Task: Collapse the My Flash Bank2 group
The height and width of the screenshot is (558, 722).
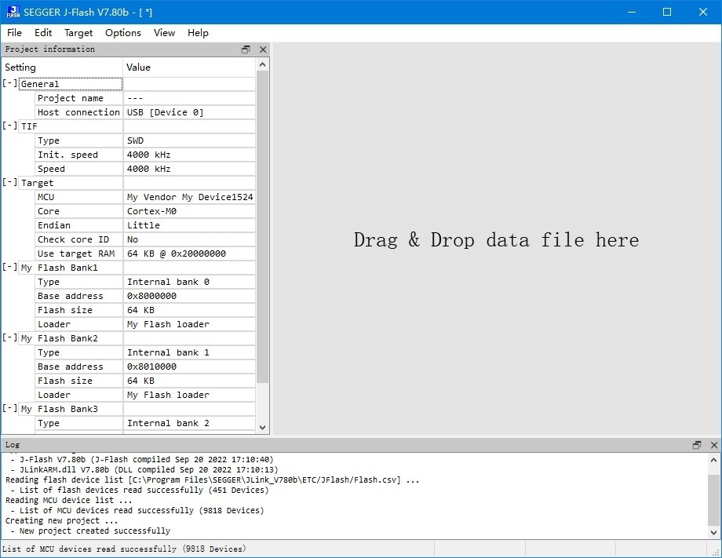Action: [9, 338]
